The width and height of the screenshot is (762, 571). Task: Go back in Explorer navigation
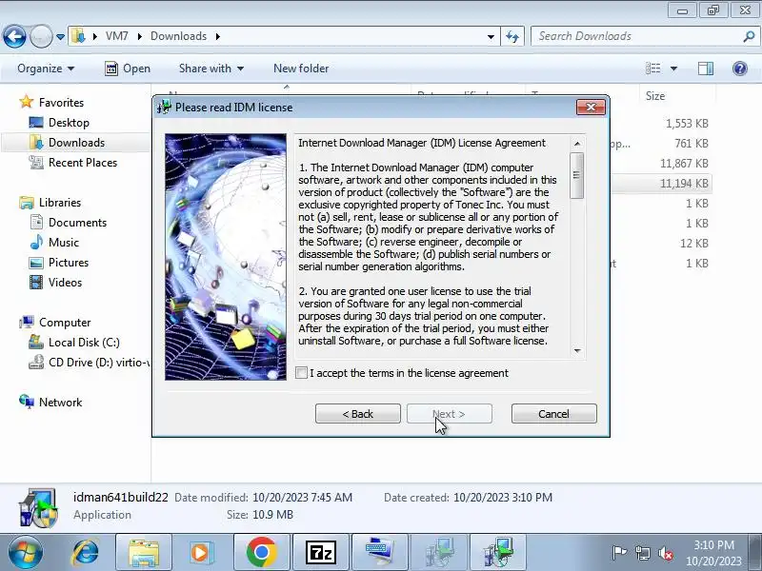click(14, 36)
